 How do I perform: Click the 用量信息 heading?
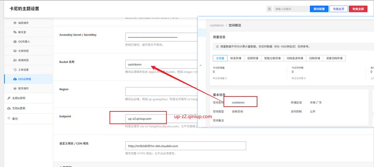pos(219,37)
